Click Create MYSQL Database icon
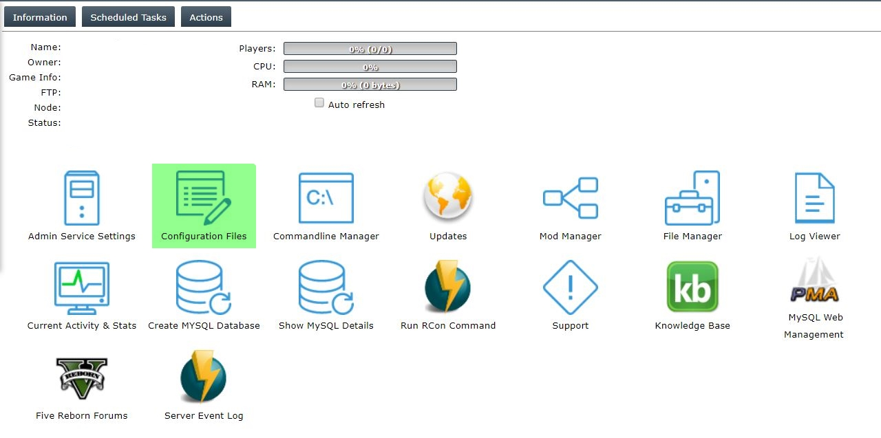Screen dimensions: 881x438 click(x=204, y=288)
